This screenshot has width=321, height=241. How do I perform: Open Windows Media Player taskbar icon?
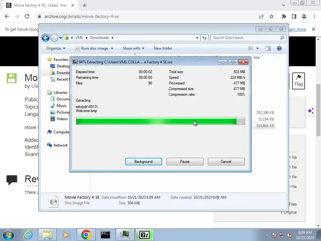(x=66, y=235)
